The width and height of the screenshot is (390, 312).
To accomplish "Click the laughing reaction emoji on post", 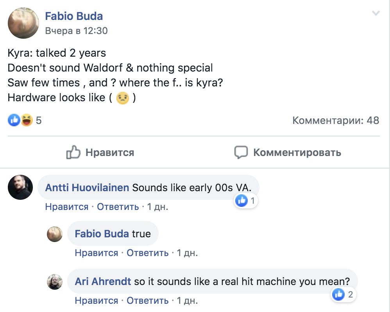I will (x=27, y=120).
